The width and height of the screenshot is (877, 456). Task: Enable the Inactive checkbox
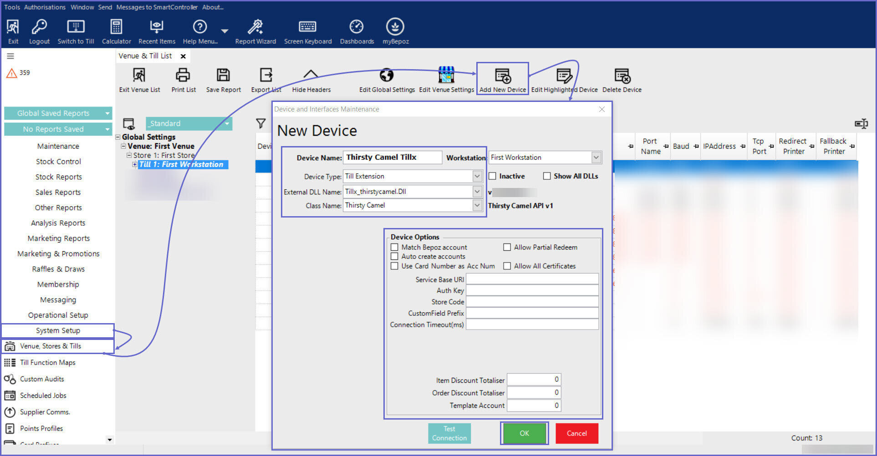click(x=493, y=176)
